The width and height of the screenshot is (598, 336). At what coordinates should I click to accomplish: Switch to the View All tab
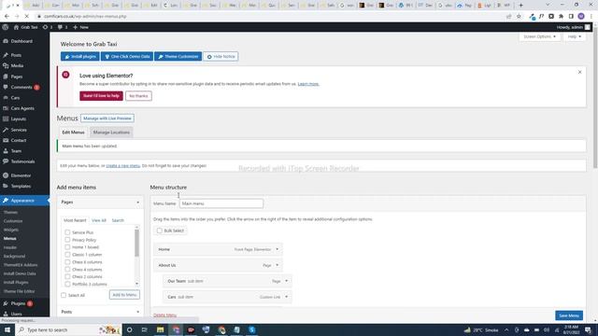(99, 220)
